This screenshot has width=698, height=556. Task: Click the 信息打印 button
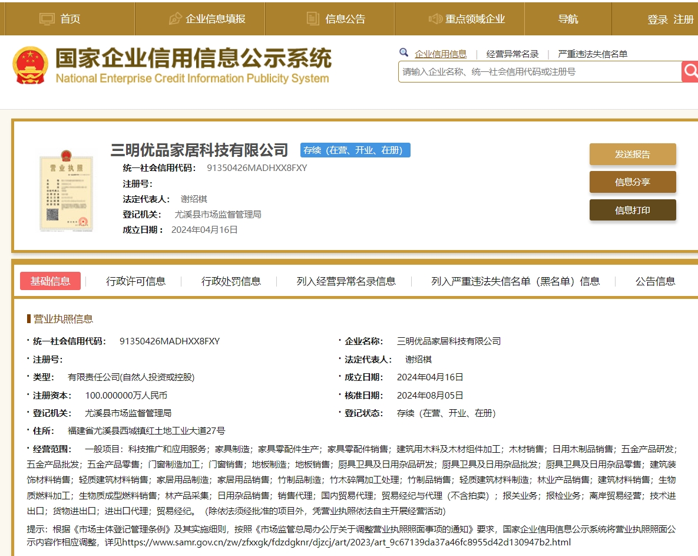click(633, 210)
